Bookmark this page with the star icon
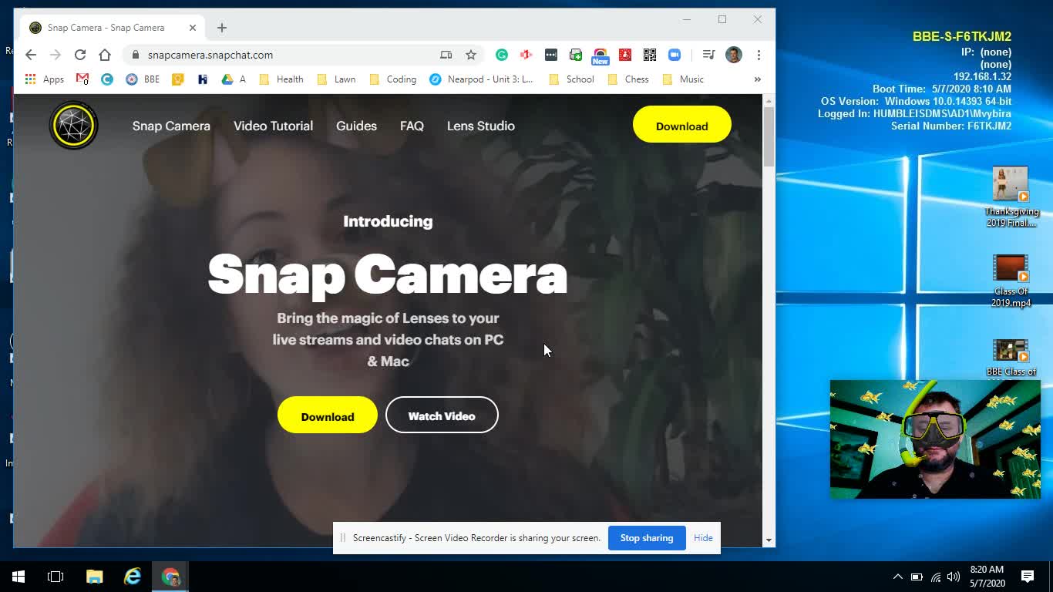Screen dimensions: 1053x592 [x=471, y=55]
